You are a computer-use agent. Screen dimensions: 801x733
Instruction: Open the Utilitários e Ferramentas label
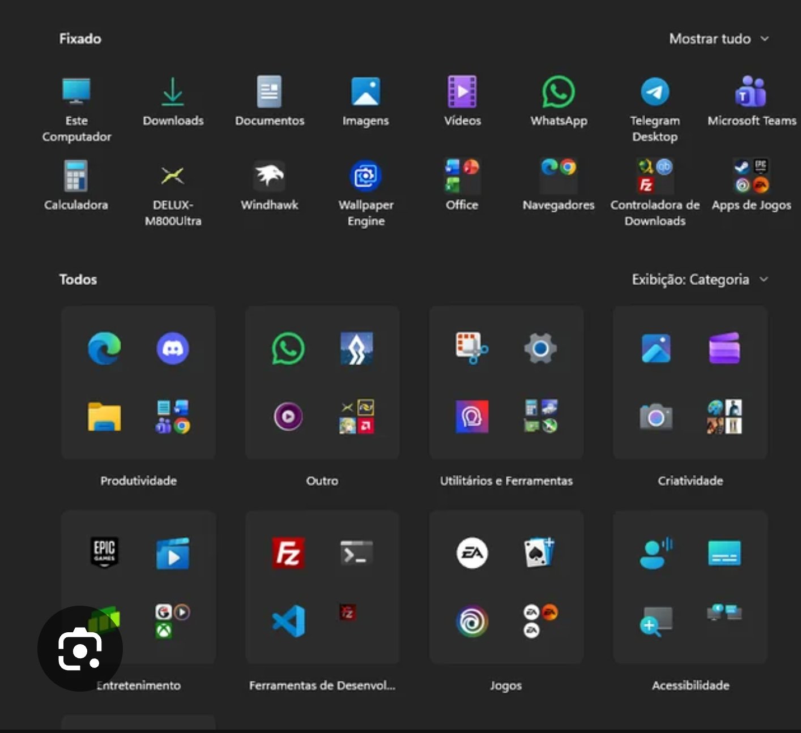(x=506, y=481)
